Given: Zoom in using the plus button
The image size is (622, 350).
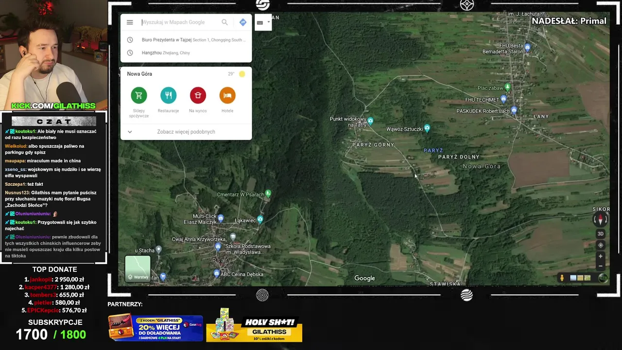Looking at the screenshot, I should (601, 256).
